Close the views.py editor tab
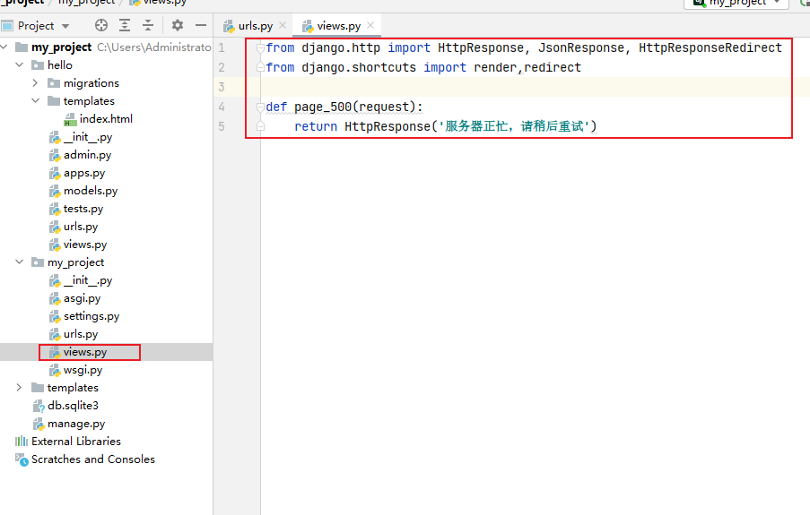This screenshot has height=515, width=810. coord(370,25)
